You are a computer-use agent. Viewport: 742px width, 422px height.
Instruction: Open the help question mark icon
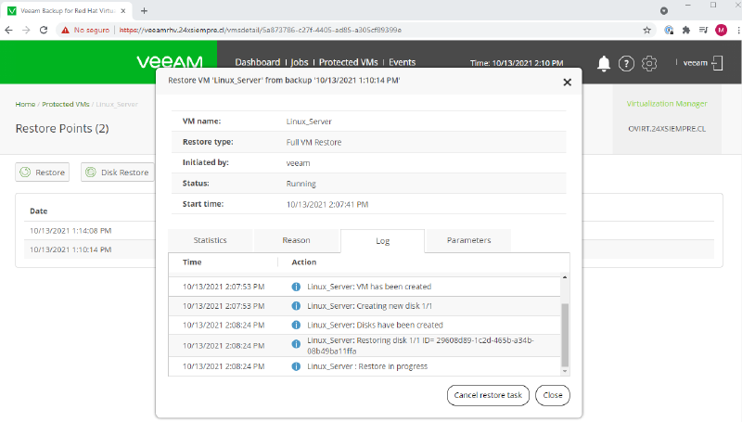626,63
